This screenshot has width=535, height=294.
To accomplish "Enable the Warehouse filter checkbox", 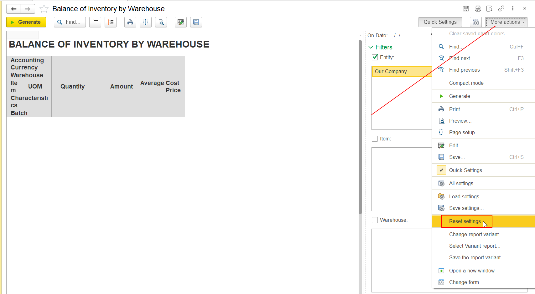I will (x=375, y=220).
